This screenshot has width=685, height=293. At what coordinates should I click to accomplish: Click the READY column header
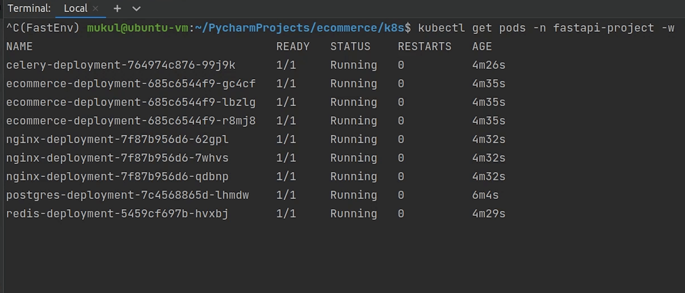tap(293, 46)
